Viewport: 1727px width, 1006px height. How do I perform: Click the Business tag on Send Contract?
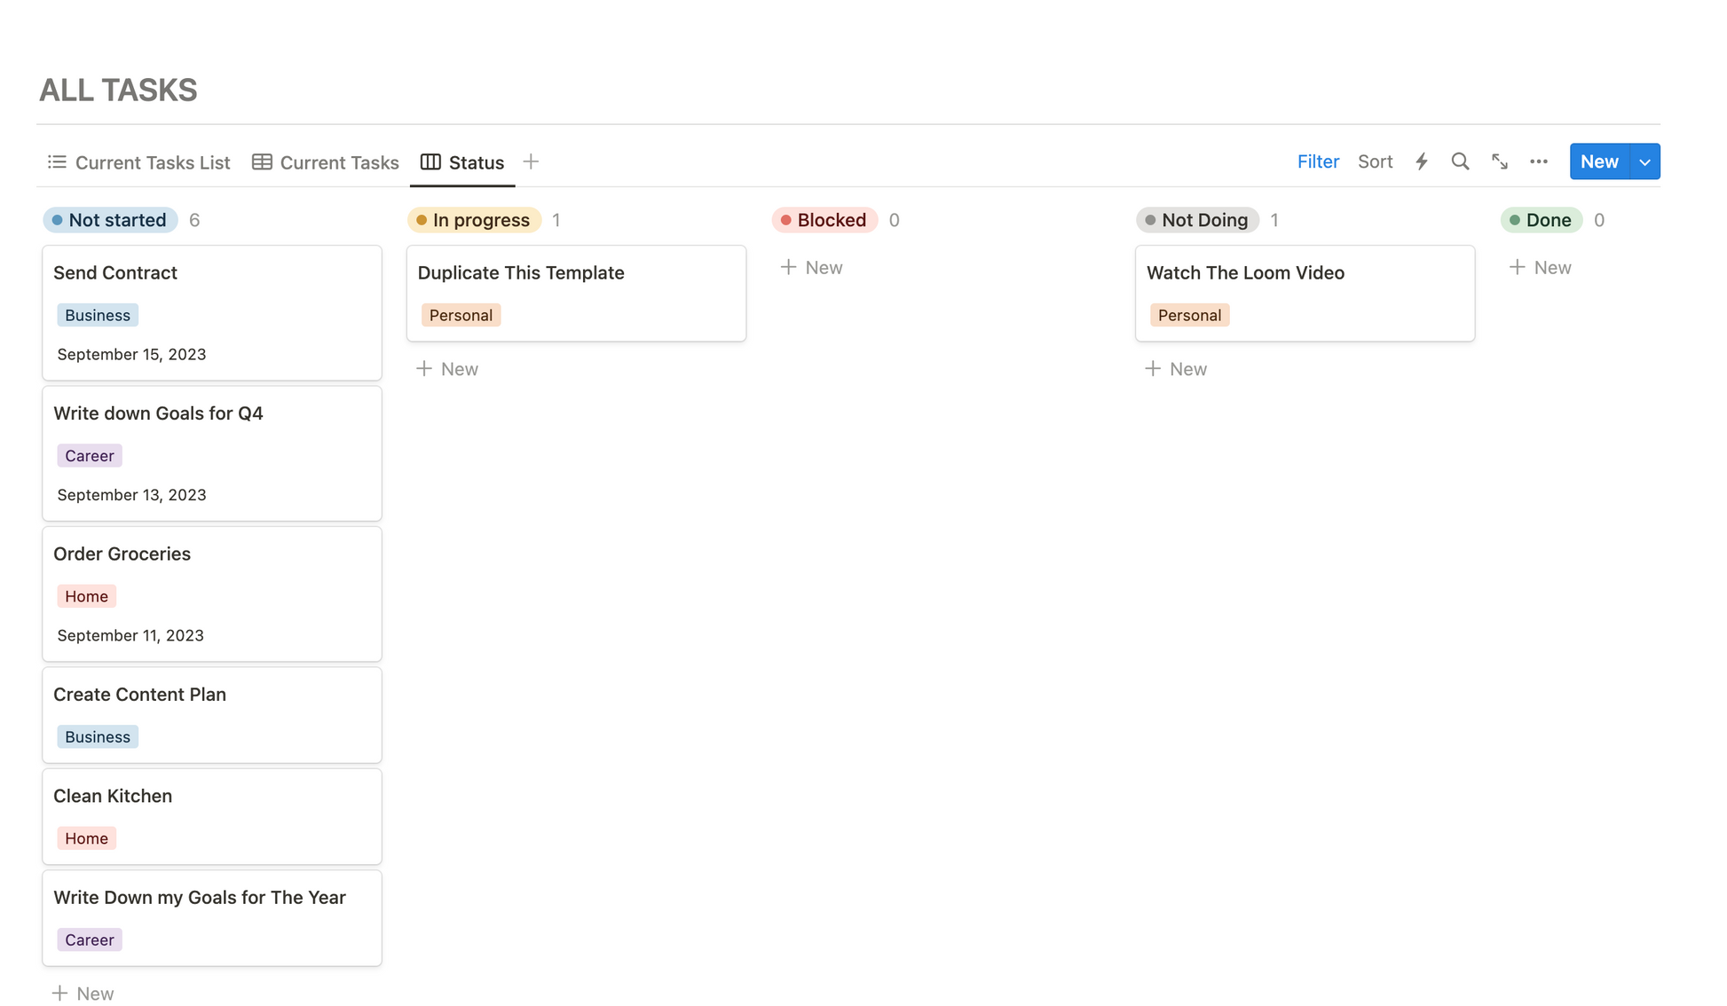(98, 315)
